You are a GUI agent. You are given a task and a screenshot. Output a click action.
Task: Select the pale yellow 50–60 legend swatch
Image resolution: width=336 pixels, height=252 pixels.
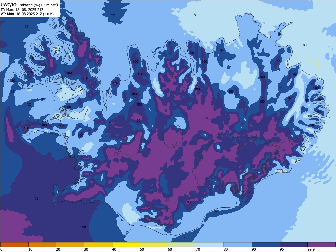click(154, 245)
